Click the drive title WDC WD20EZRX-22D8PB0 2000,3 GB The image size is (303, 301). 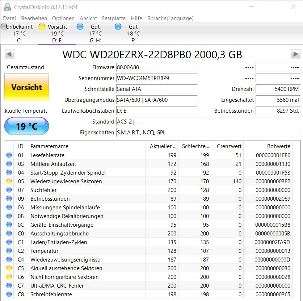(x=152, y=55)
